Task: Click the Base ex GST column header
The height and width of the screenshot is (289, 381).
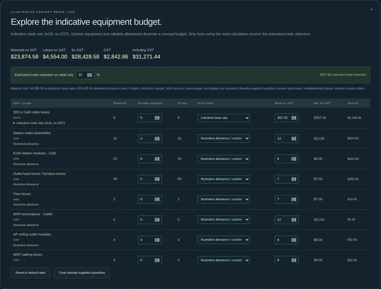Action: (x=285, y=103)
